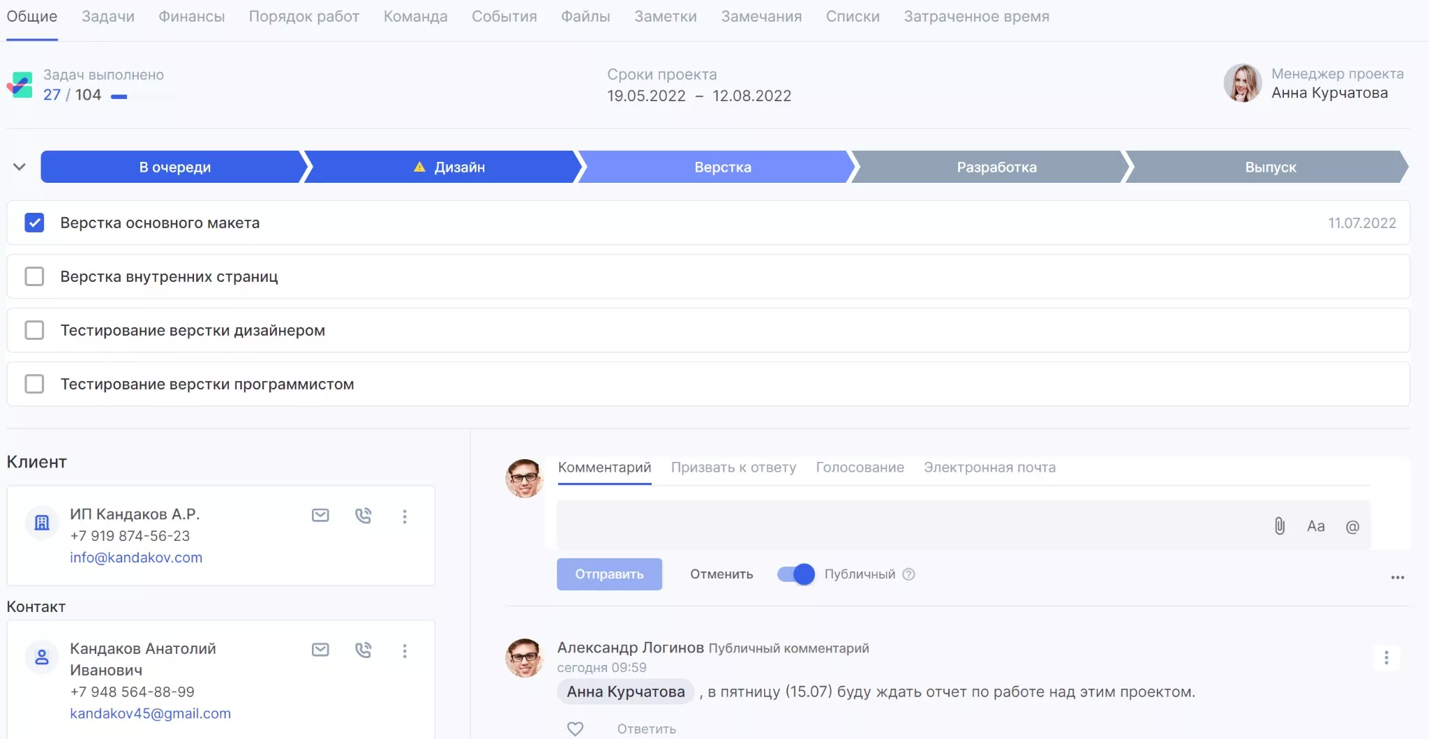Turn off the Публичный comment toggle
1429x739 pixels.
pos(796,574)
